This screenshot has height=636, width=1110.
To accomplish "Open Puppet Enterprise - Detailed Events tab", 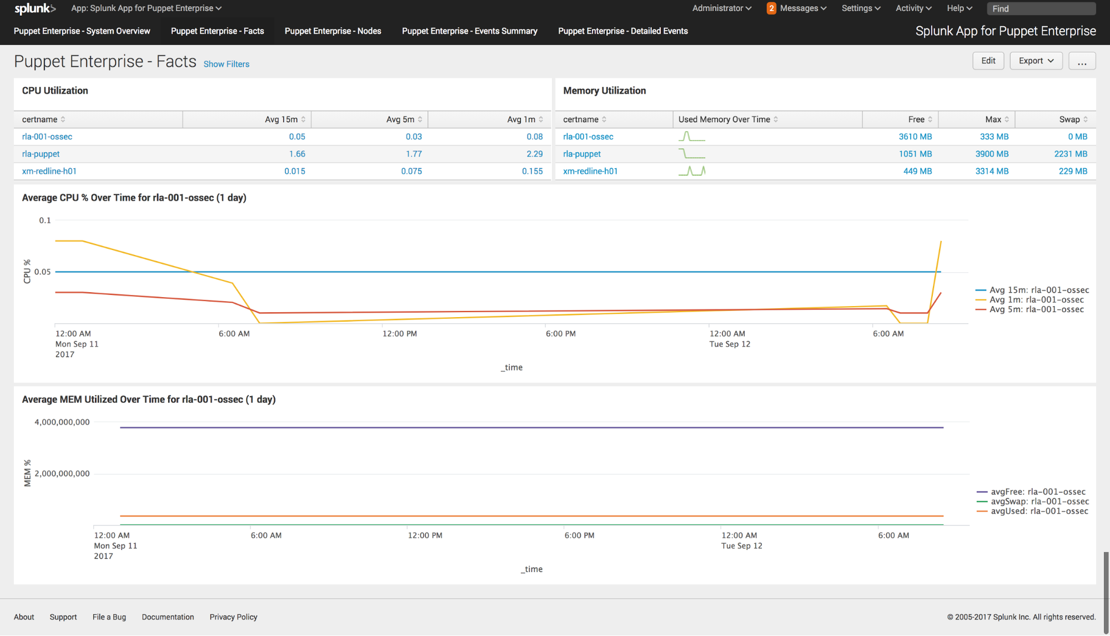I will (x=622, y=31).
